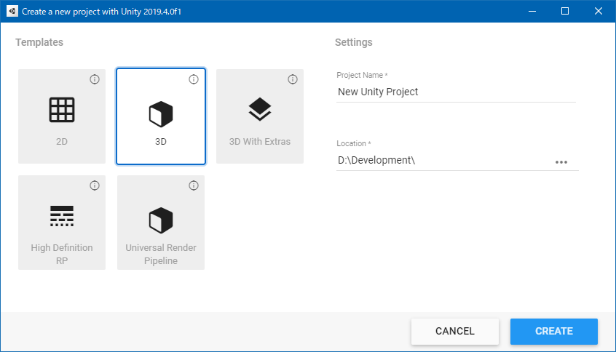Open info for High Definition RP template
This screenshot has width=616, height=352.
95,185
